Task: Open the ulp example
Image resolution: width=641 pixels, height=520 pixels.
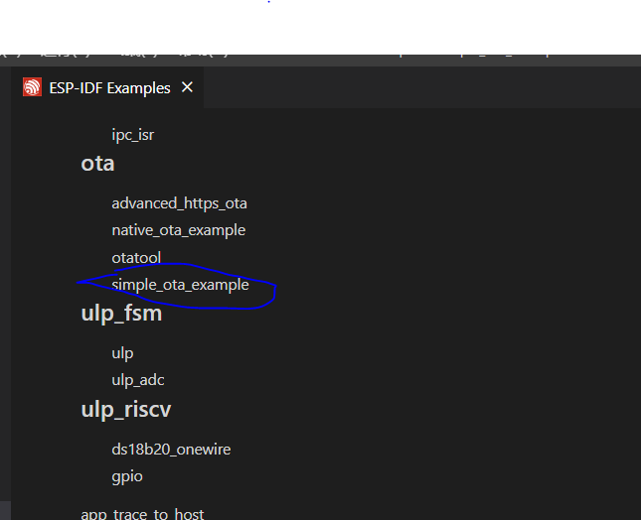Action: (x=122, y=353)
